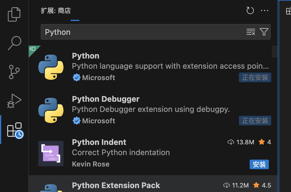The image size is (291, 192).
Task: Click the Correct Python indentation description
Action: (121, 153)
